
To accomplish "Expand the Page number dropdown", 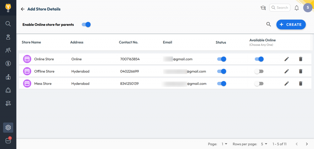I will (x=224, y=144).
